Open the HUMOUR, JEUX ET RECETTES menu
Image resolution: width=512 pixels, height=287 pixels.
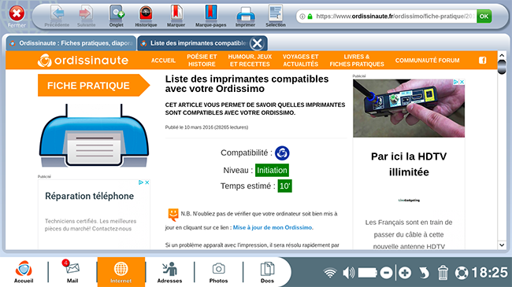click(x=250, y=61)
